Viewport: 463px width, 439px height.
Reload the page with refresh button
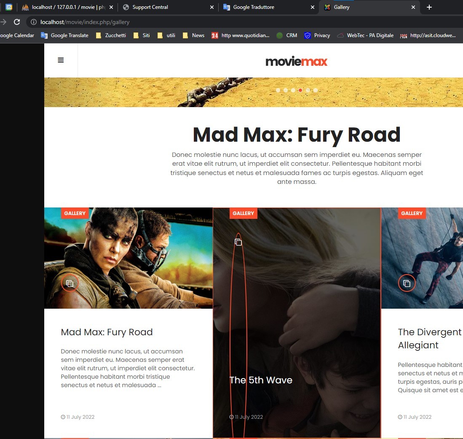coord(17,22)
